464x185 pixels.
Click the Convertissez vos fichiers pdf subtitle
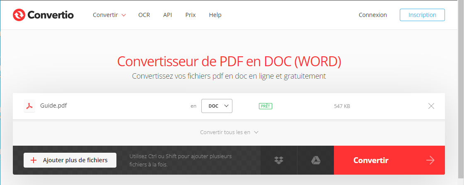coord(229,76)
